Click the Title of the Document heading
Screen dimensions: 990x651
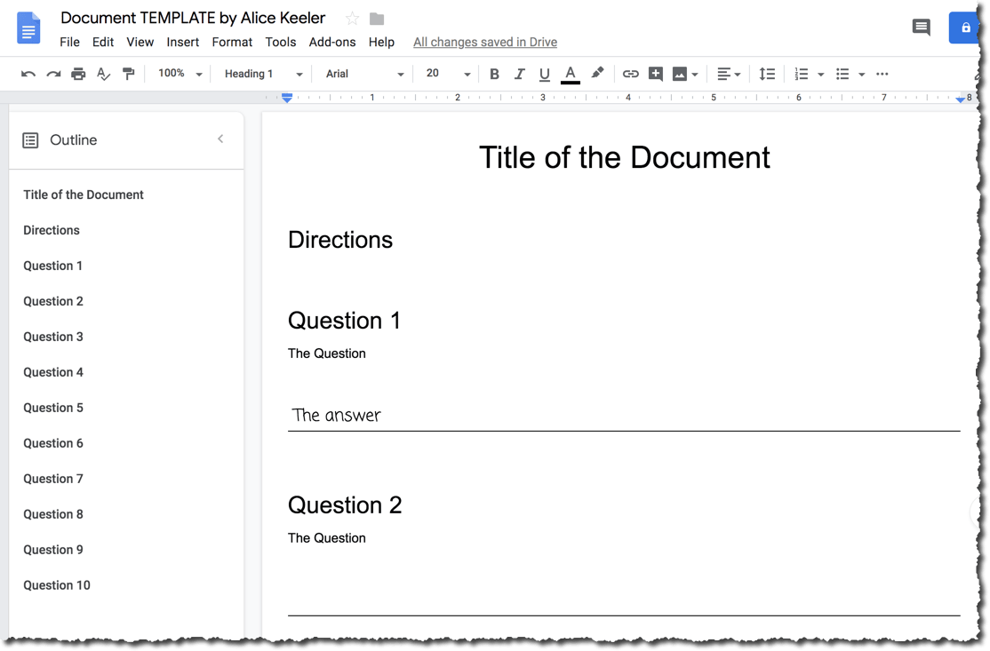pyautogui.click(x=625, y=157)
